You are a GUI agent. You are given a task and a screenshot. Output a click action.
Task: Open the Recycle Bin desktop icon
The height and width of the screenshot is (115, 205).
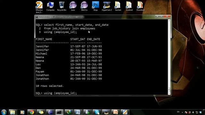(62, 6)
